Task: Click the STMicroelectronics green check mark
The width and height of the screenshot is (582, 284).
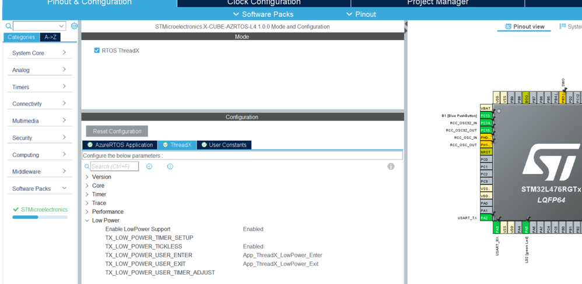Action: click(16, 210)
